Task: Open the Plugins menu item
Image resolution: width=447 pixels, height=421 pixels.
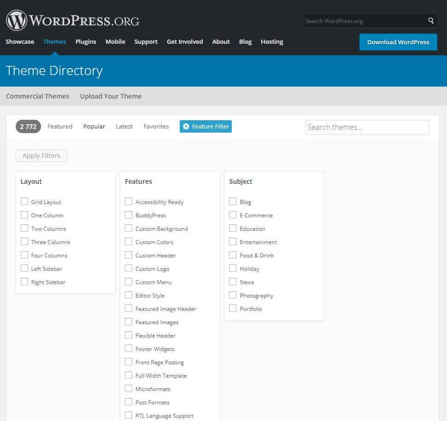Action: [x=86, y=41]
